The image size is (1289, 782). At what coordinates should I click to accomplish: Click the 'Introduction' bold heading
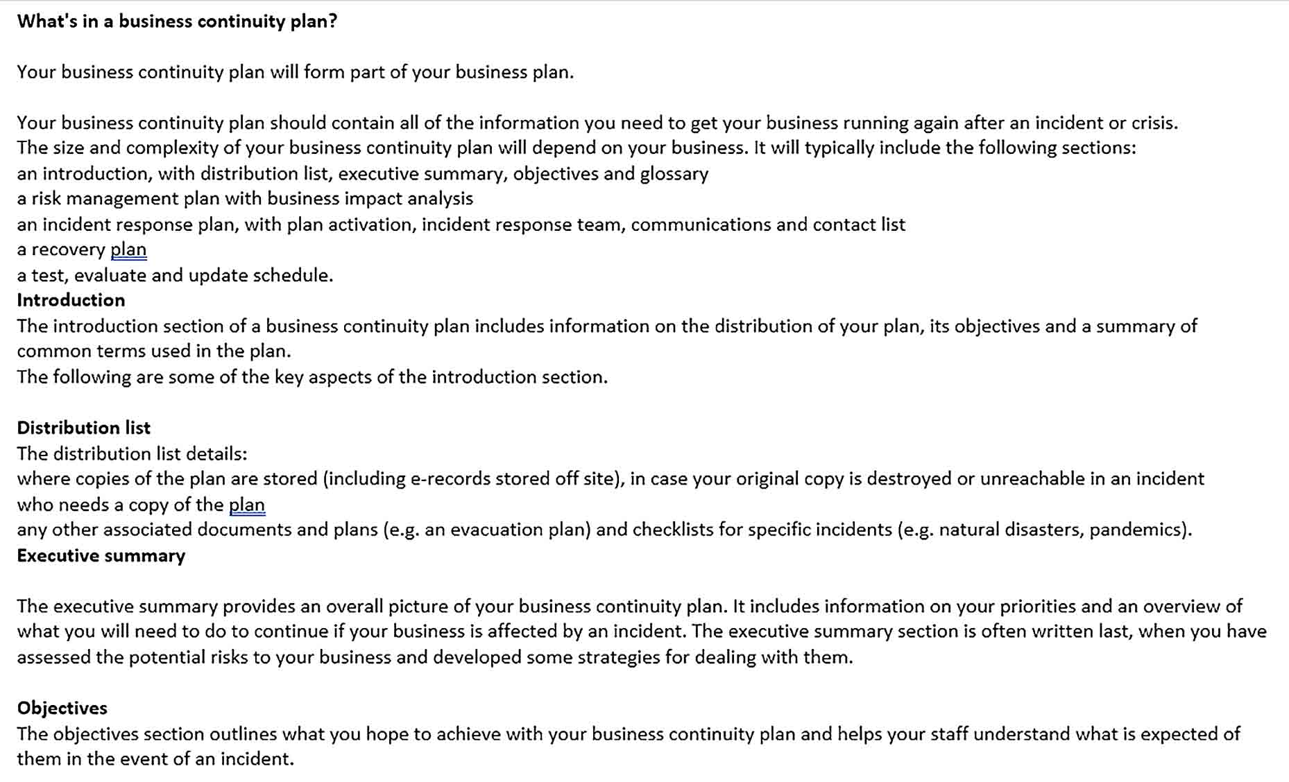[71, 300]
